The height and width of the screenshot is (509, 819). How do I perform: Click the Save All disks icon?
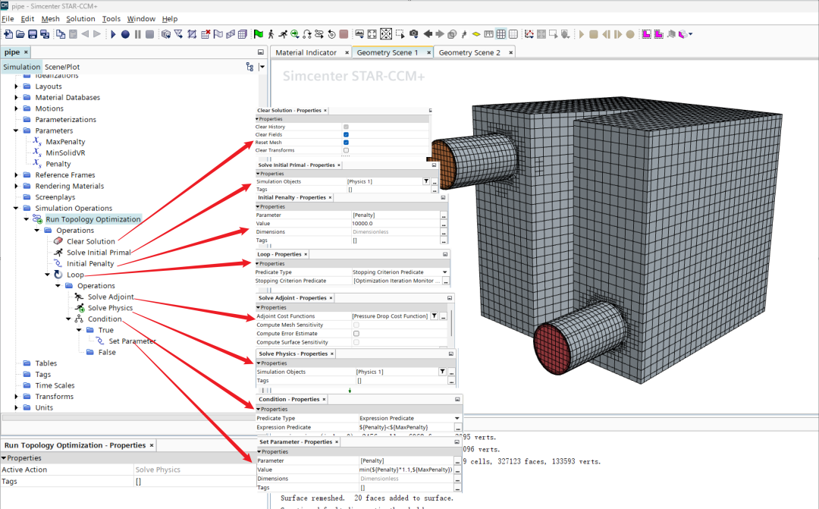(45, 34)
